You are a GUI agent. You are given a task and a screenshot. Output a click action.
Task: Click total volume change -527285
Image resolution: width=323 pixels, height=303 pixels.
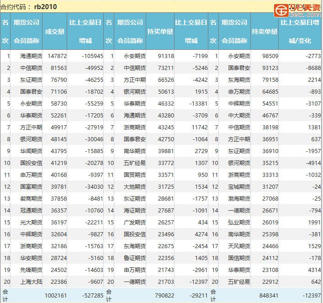(93, 296)
